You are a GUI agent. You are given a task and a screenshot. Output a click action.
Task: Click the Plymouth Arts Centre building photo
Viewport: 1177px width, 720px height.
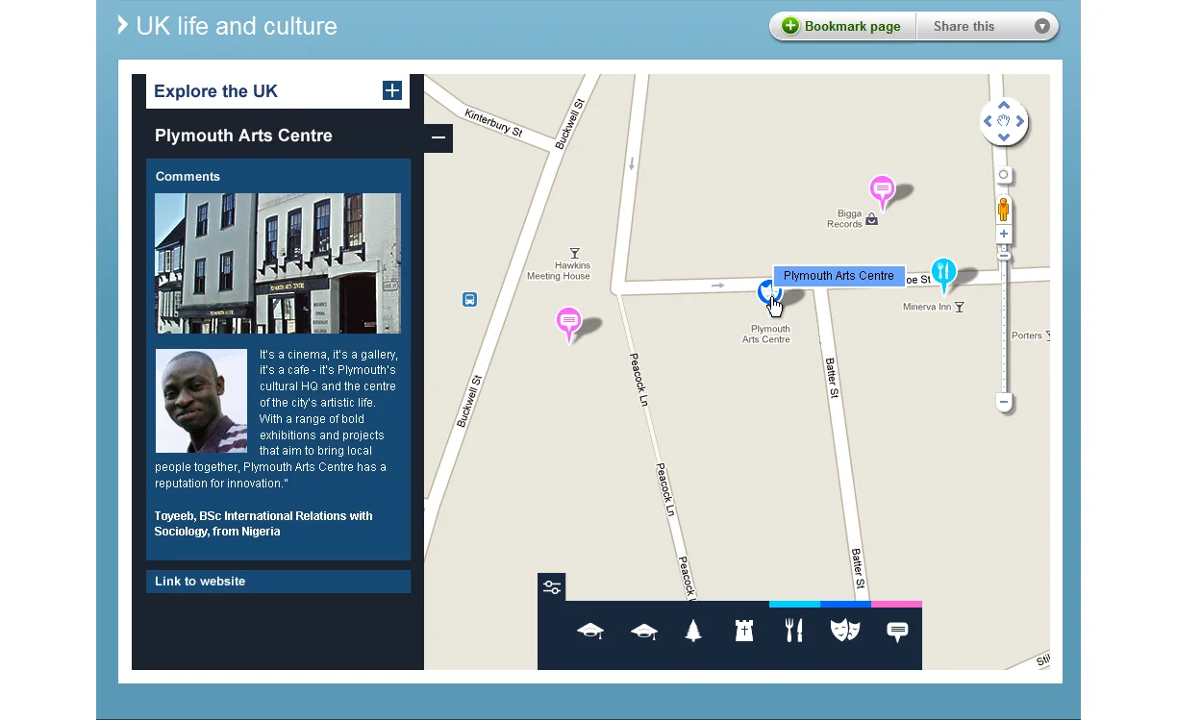pos(278,263)
